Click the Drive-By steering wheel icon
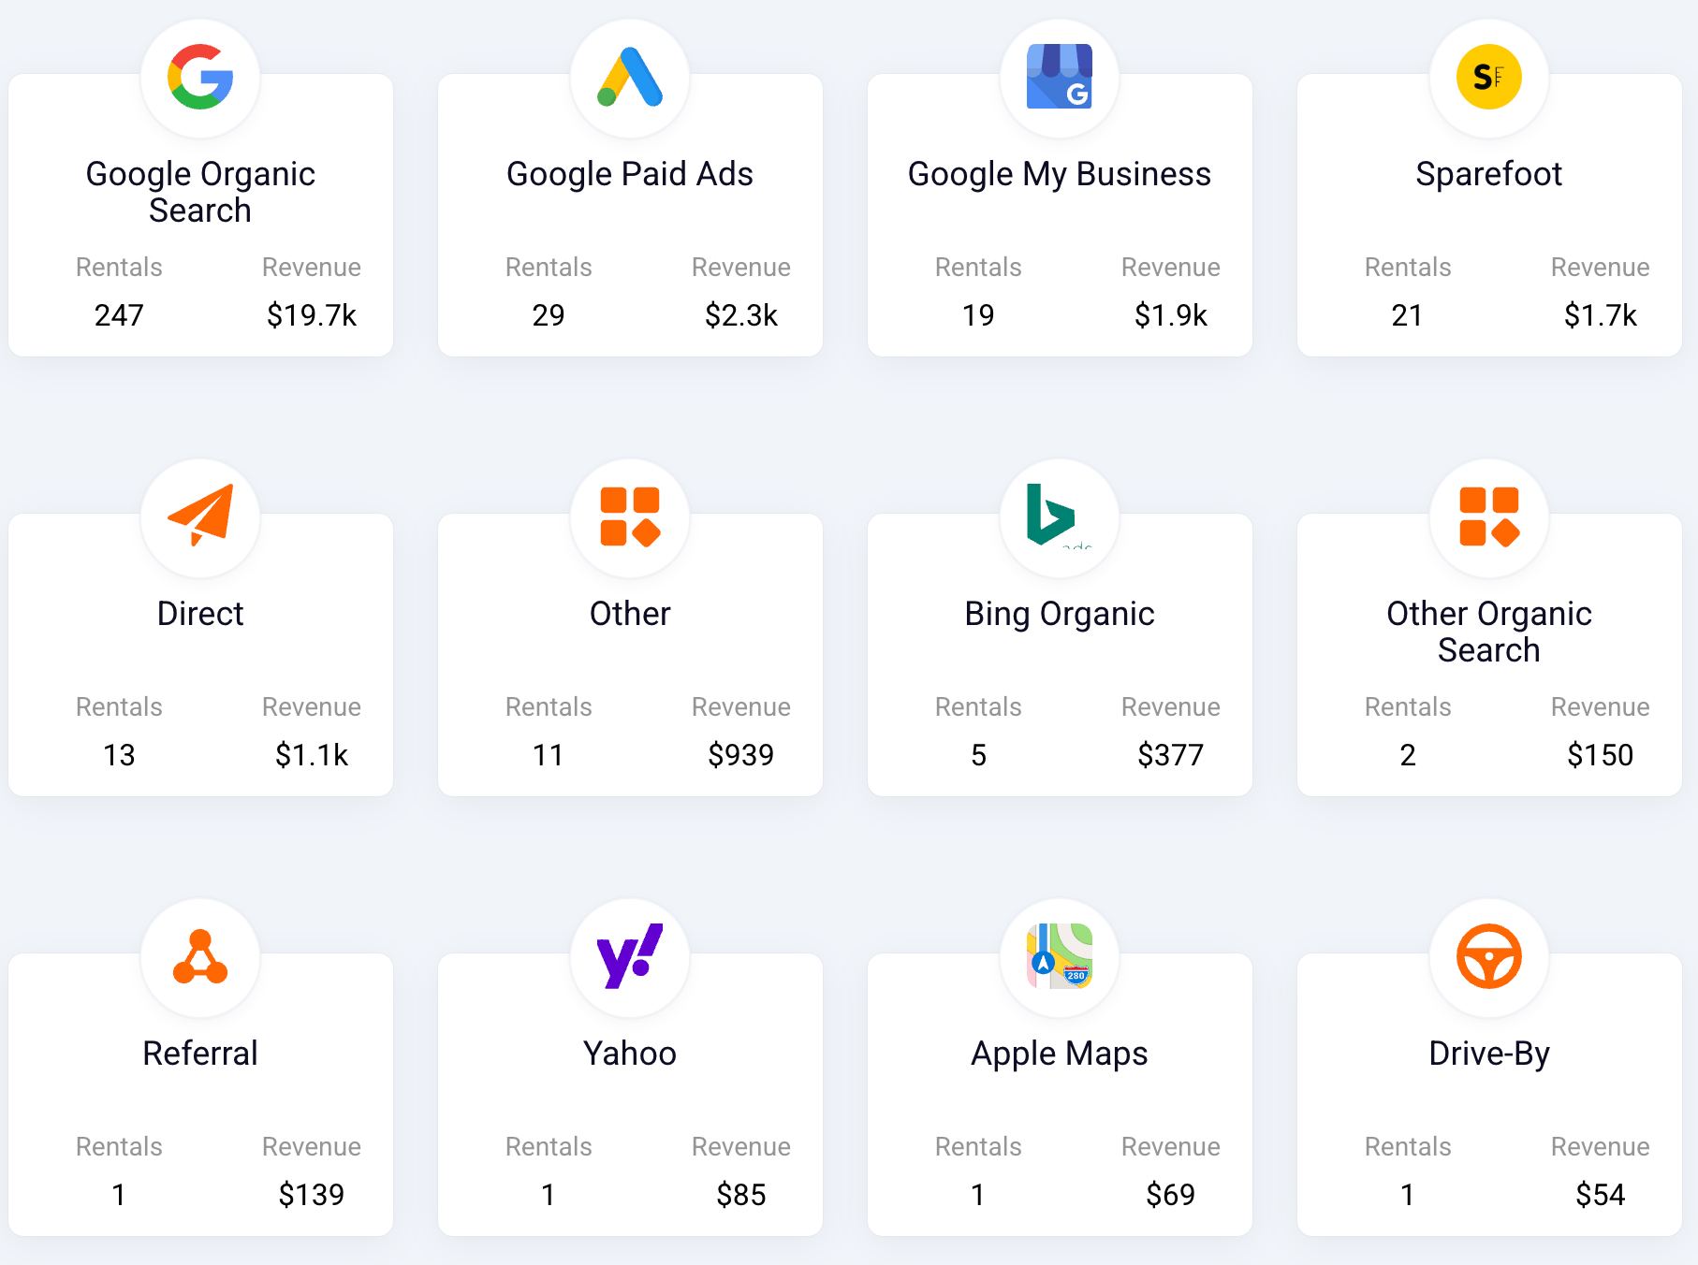 tap(1489, 956)
